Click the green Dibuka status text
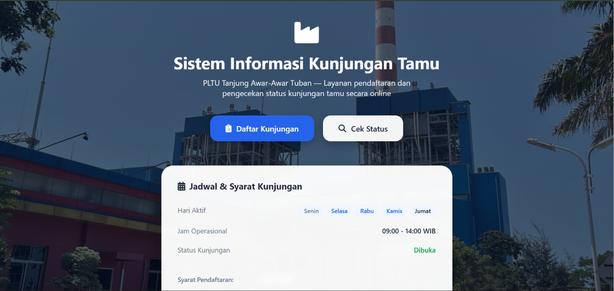This screenshot has height=291, width=614. coord(425,250)
